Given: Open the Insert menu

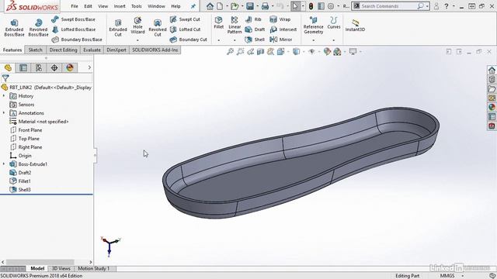Looking at the screenshot, I should 120,6.
